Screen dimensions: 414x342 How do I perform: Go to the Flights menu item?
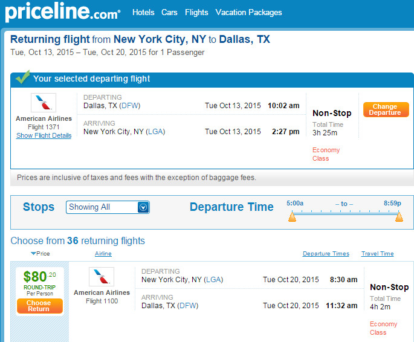pyautogui.click(x=196, y=12)
